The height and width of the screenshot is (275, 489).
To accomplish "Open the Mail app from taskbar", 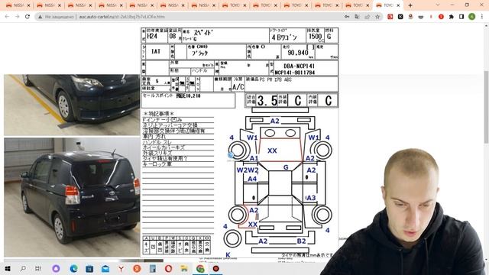I will [x=105, y=268].
